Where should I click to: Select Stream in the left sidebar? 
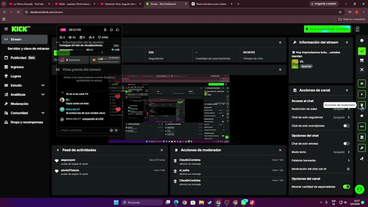[x=24, y=39]
